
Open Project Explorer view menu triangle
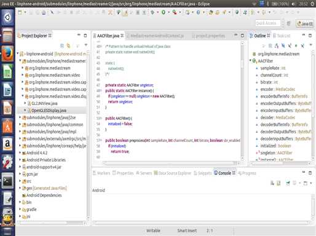[x=86, y=45]
